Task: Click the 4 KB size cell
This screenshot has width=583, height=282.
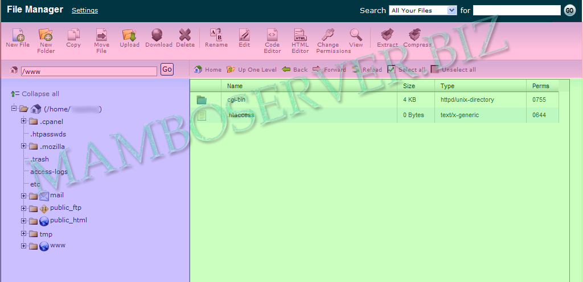Action: point(409,100)
